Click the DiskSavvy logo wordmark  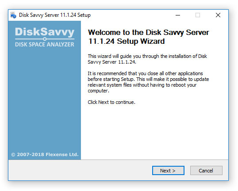coord(45,32)
